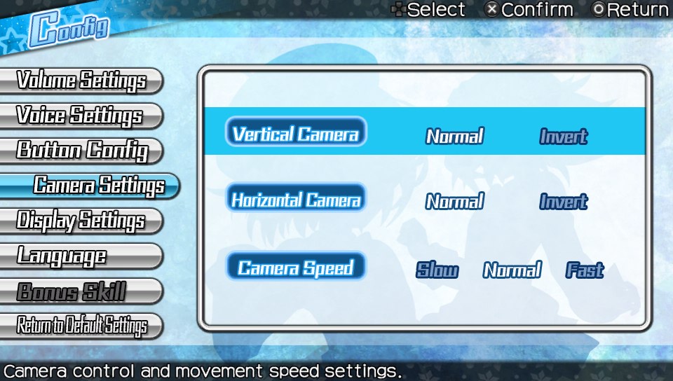Open Volume Settings menu
Screen dimensions: 673x381
click(x=81, y=81)
